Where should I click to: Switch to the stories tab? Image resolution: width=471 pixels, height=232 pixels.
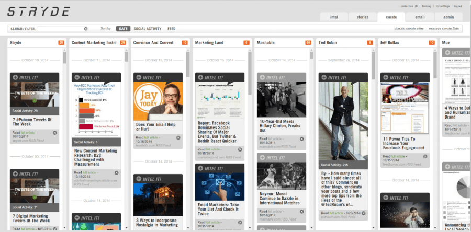[363, 17]
